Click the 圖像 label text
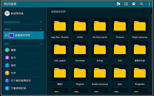Screen dimensions: 154x96 (13, 50)
